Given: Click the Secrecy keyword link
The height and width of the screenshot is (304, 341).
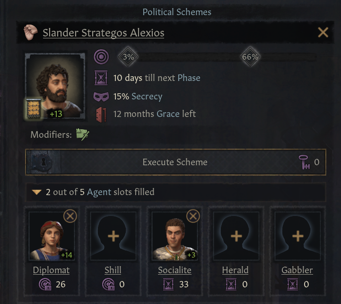Looking at the screenshot, I should (147, 97).
